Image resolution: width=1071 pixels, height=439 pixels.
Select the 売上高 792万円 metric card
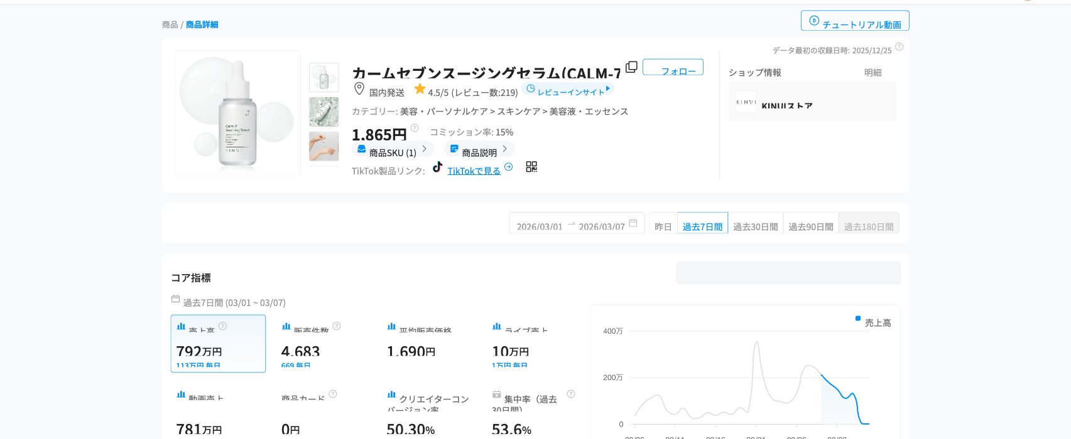point(218,344)
